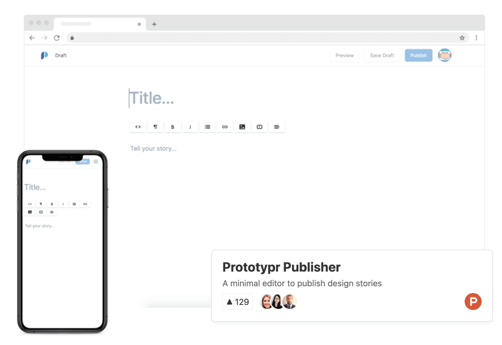Viewport: 502px width, 345px height.
Task: Toggle bold formatting in desktop editor toolbar
Action: (173, 127)
